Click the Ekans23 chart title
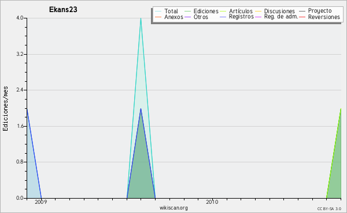Viewport: 347px width, 213px height. [x=63, y=10]
